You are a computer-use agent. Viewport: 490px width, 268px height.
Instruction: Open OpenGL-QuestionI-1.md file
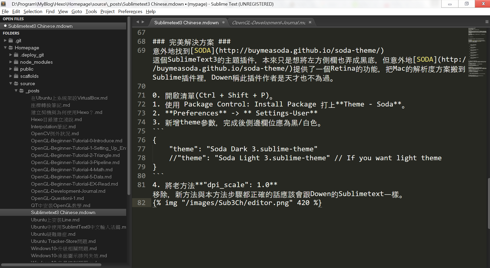tap(57, 198)
